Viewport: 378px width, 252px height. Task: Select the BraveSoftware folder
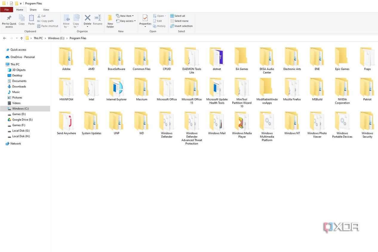[x=116, y=59]
